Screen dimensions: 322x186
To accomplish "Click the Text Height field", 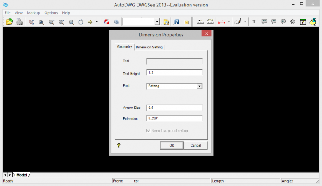I will click(174, 72).
